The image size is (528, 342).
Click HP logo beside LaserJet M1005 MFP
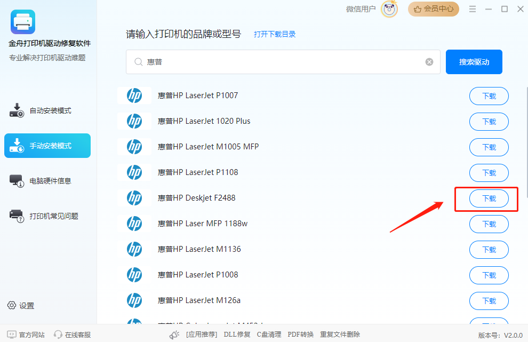134,147
